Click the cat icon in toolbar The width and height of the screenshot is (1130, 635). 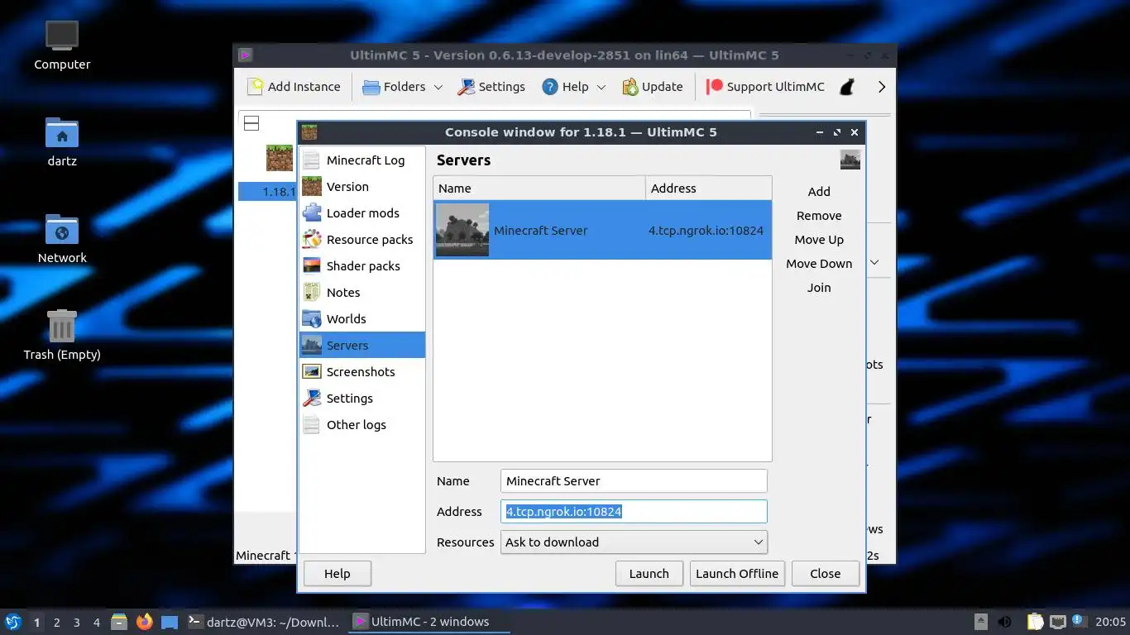(847, 87)
